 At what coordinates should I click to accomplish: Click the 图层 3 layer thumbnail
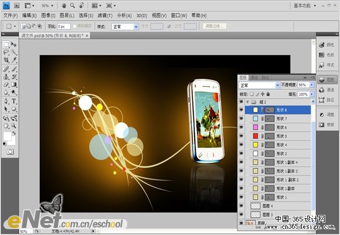(x=255, y=214)
